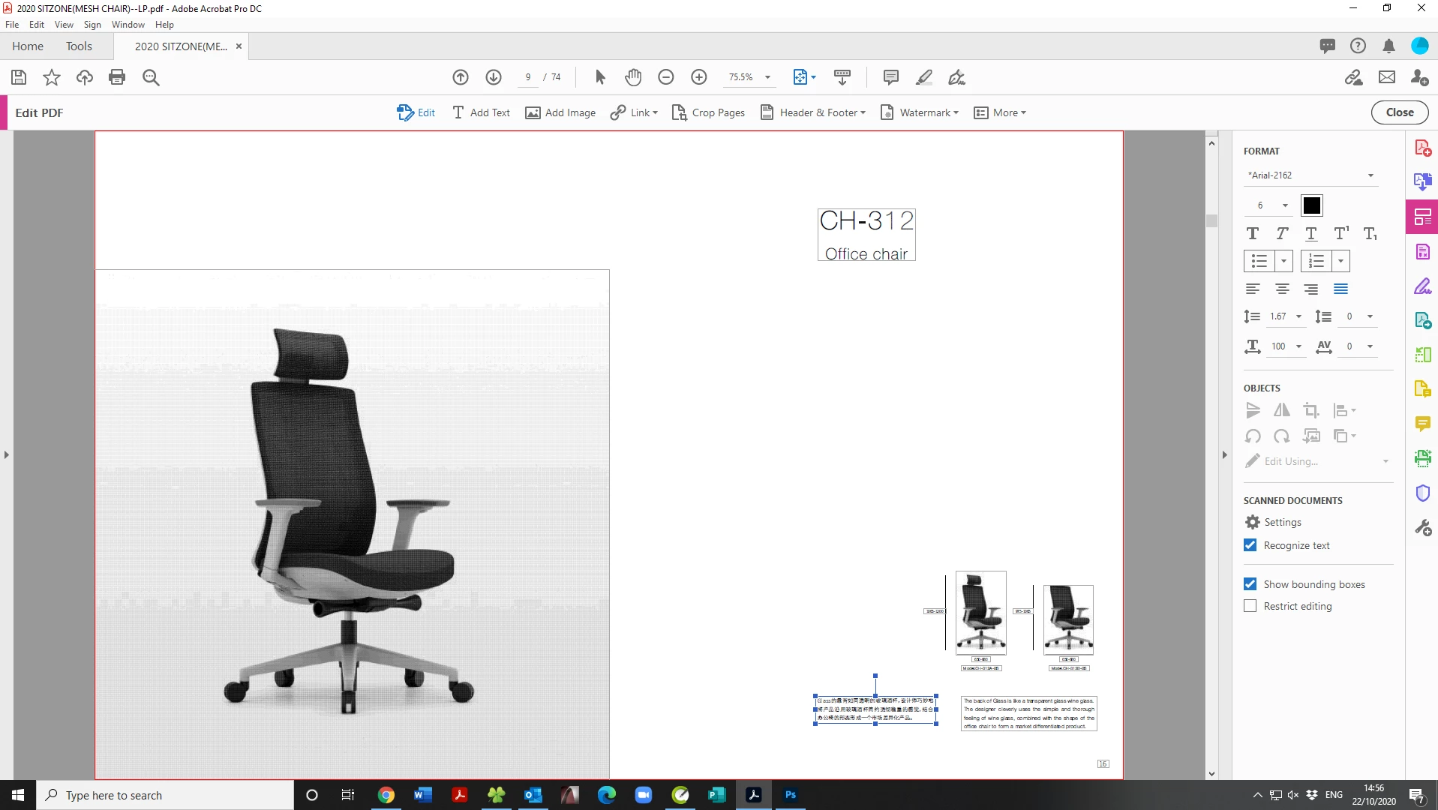Image resolution: width=1438 pixels, height=810 pixels.
Task: Switch to the Home tab
Action: pyautogui.click(x=28, y=46)
